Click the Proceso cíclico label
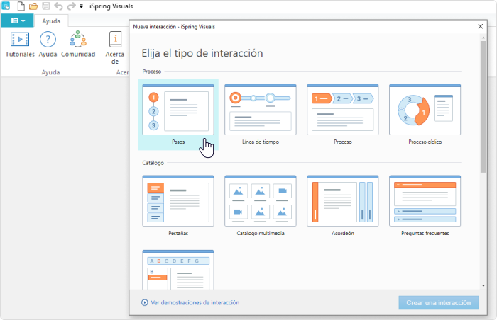This screenshot has height=320, width=497. click(425, 142)
